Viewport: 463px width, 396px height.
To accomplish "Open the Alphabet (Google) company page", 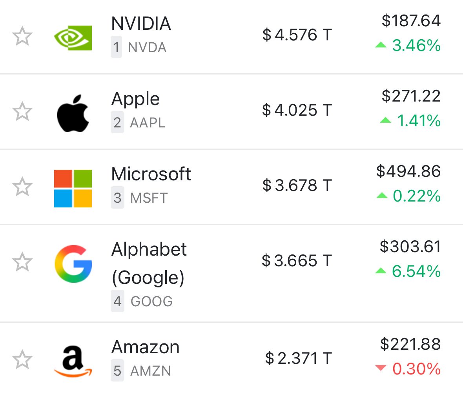I will click(149, 263).
